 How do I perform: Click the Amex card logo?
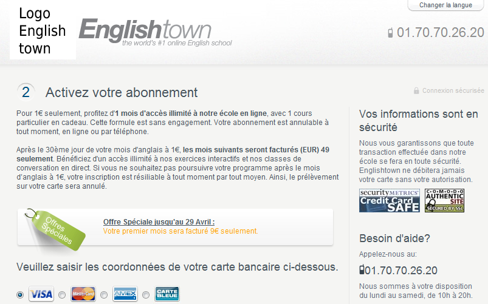coord(125,294)
